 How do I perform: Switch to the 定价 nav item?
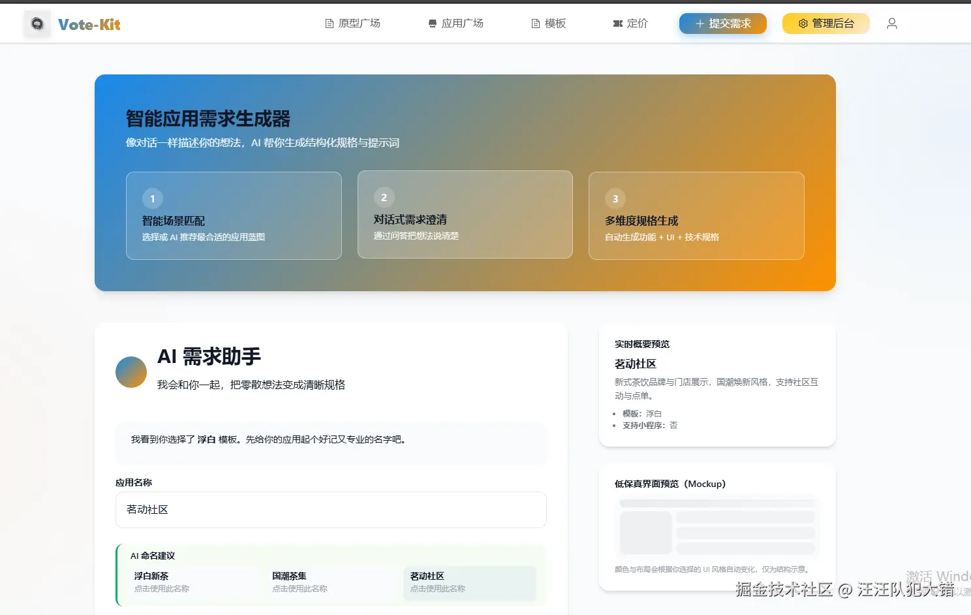tap(630, 22)
